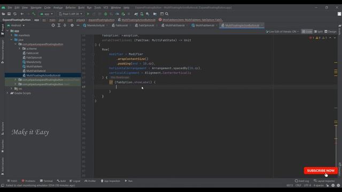Expand the manifests folder
The image size is (342, 192).
12,35
